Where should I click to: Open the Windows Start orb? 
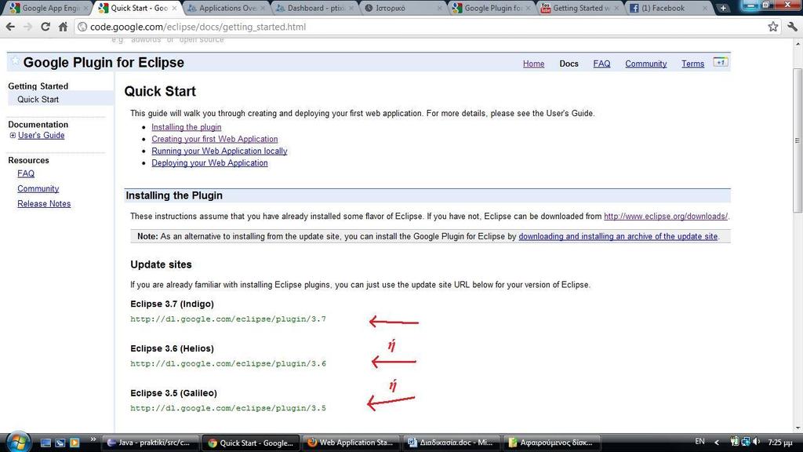click(18, 442)
